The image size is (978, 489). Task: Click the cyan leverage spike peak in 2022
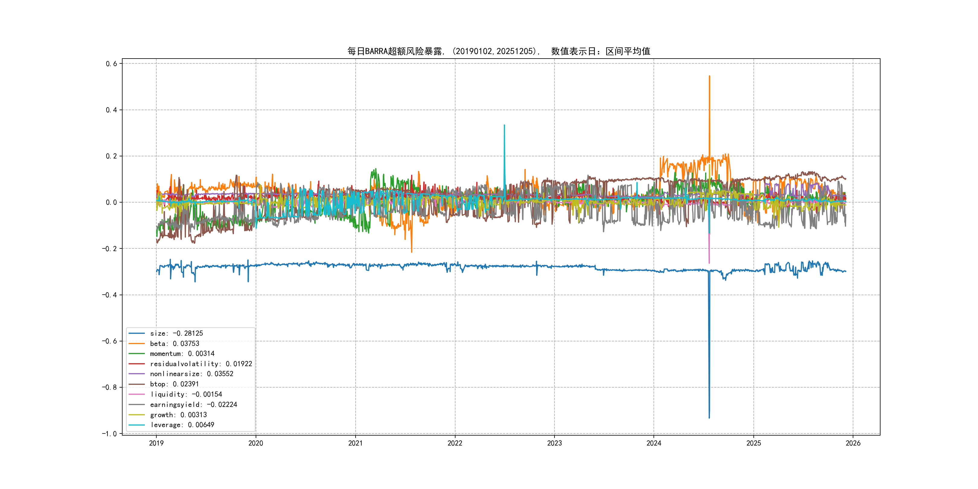click(x=504, y=125)
